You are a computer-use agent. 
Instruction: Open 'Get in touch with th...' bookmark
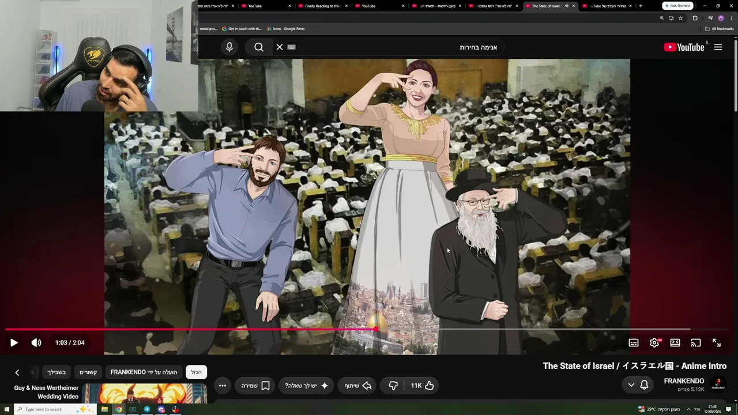click(x=242, y=29)
